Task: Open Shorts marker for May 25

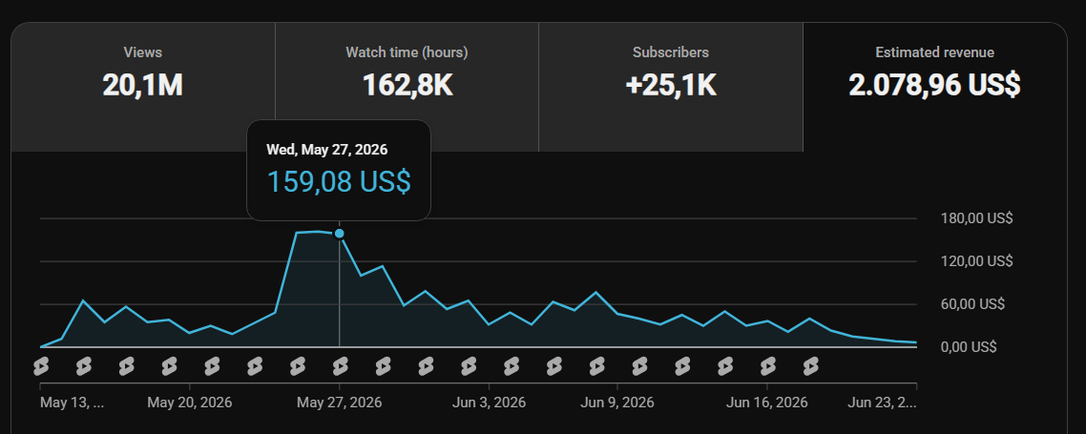Action: tap(298, 366)
